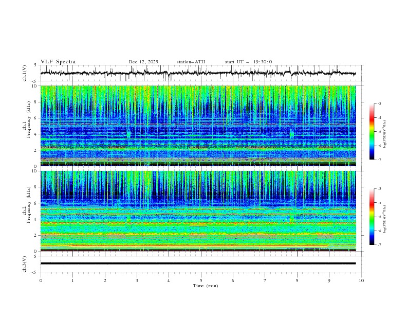Click the ch.1 color bar scale
The image size is (407, 315).
372,131
